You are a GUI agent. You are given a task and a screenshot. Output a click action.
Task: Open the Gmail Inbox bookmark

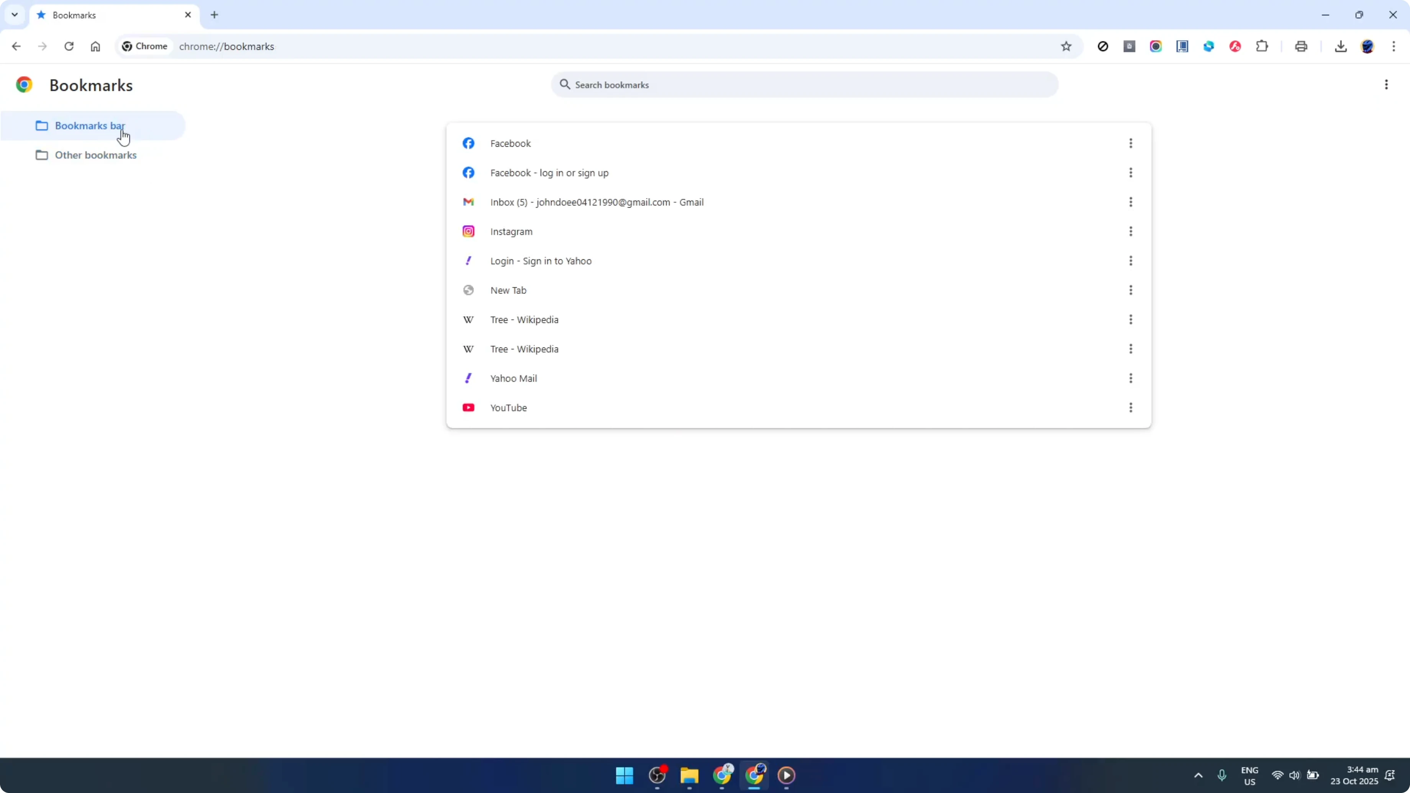click(x=798, y=202)
